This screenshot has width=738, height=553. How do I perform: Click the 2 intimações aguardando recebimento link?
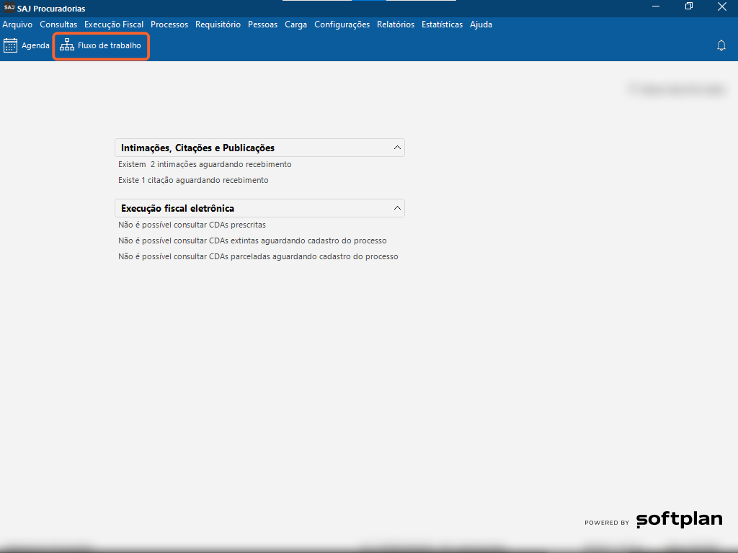point(205,165)
